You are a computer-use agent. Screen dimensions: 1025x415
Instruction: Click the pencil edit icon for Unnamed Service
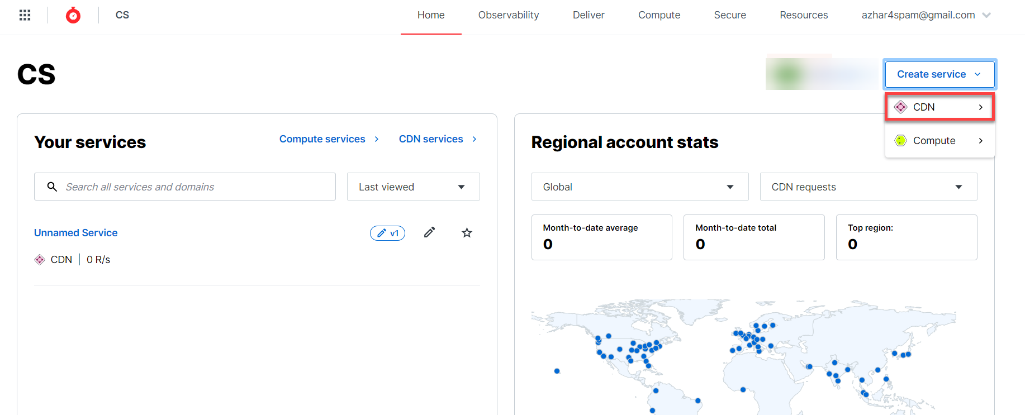[429, 232]
